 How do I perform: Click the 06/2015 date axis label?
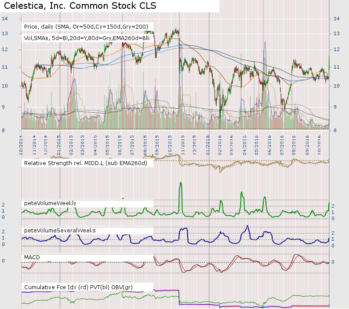pyautogui.click(x=120, y=145)
